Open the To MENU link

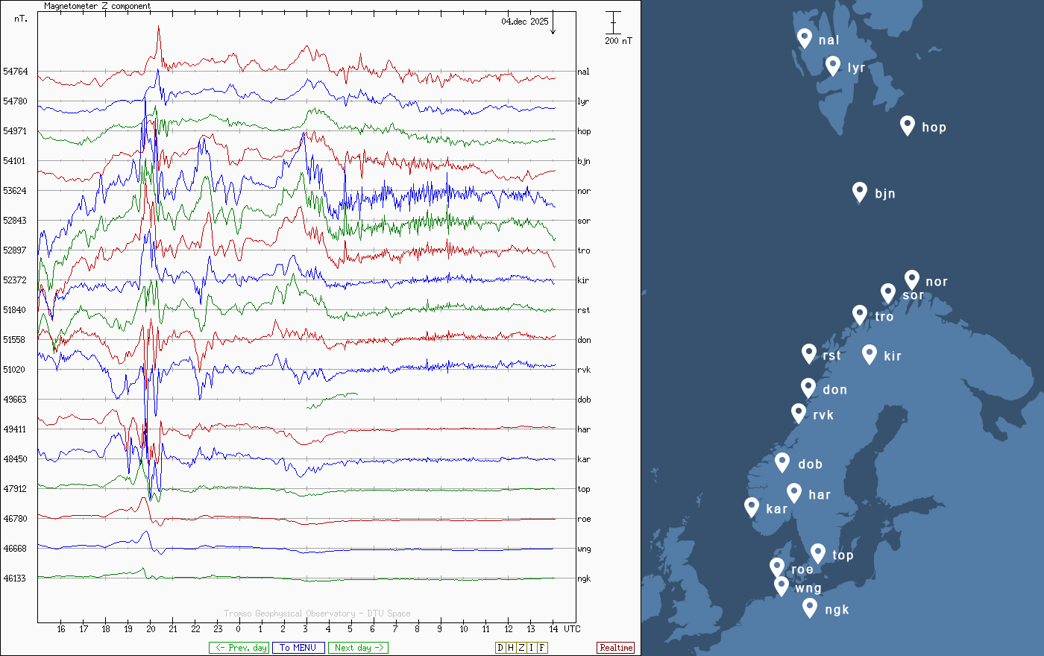coord(298,648)
